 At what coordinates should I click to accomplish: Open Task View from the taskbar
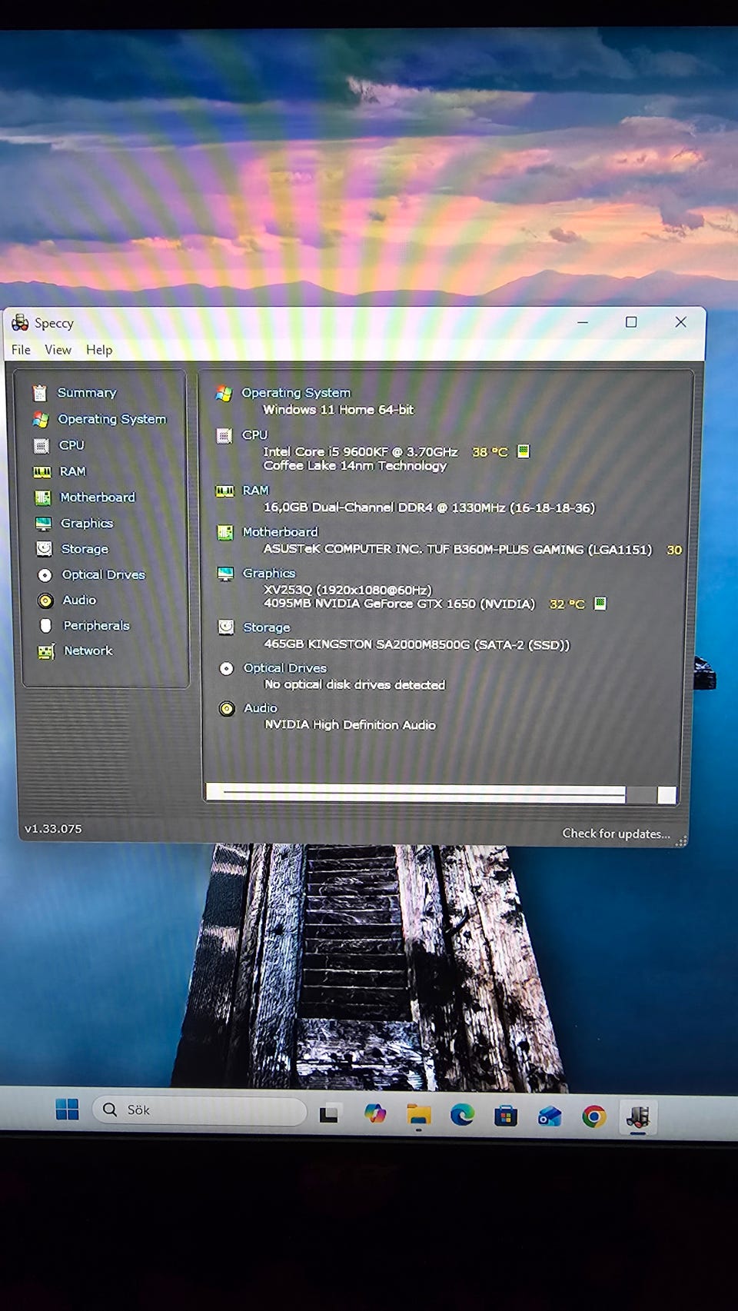tap(329, 1113)
